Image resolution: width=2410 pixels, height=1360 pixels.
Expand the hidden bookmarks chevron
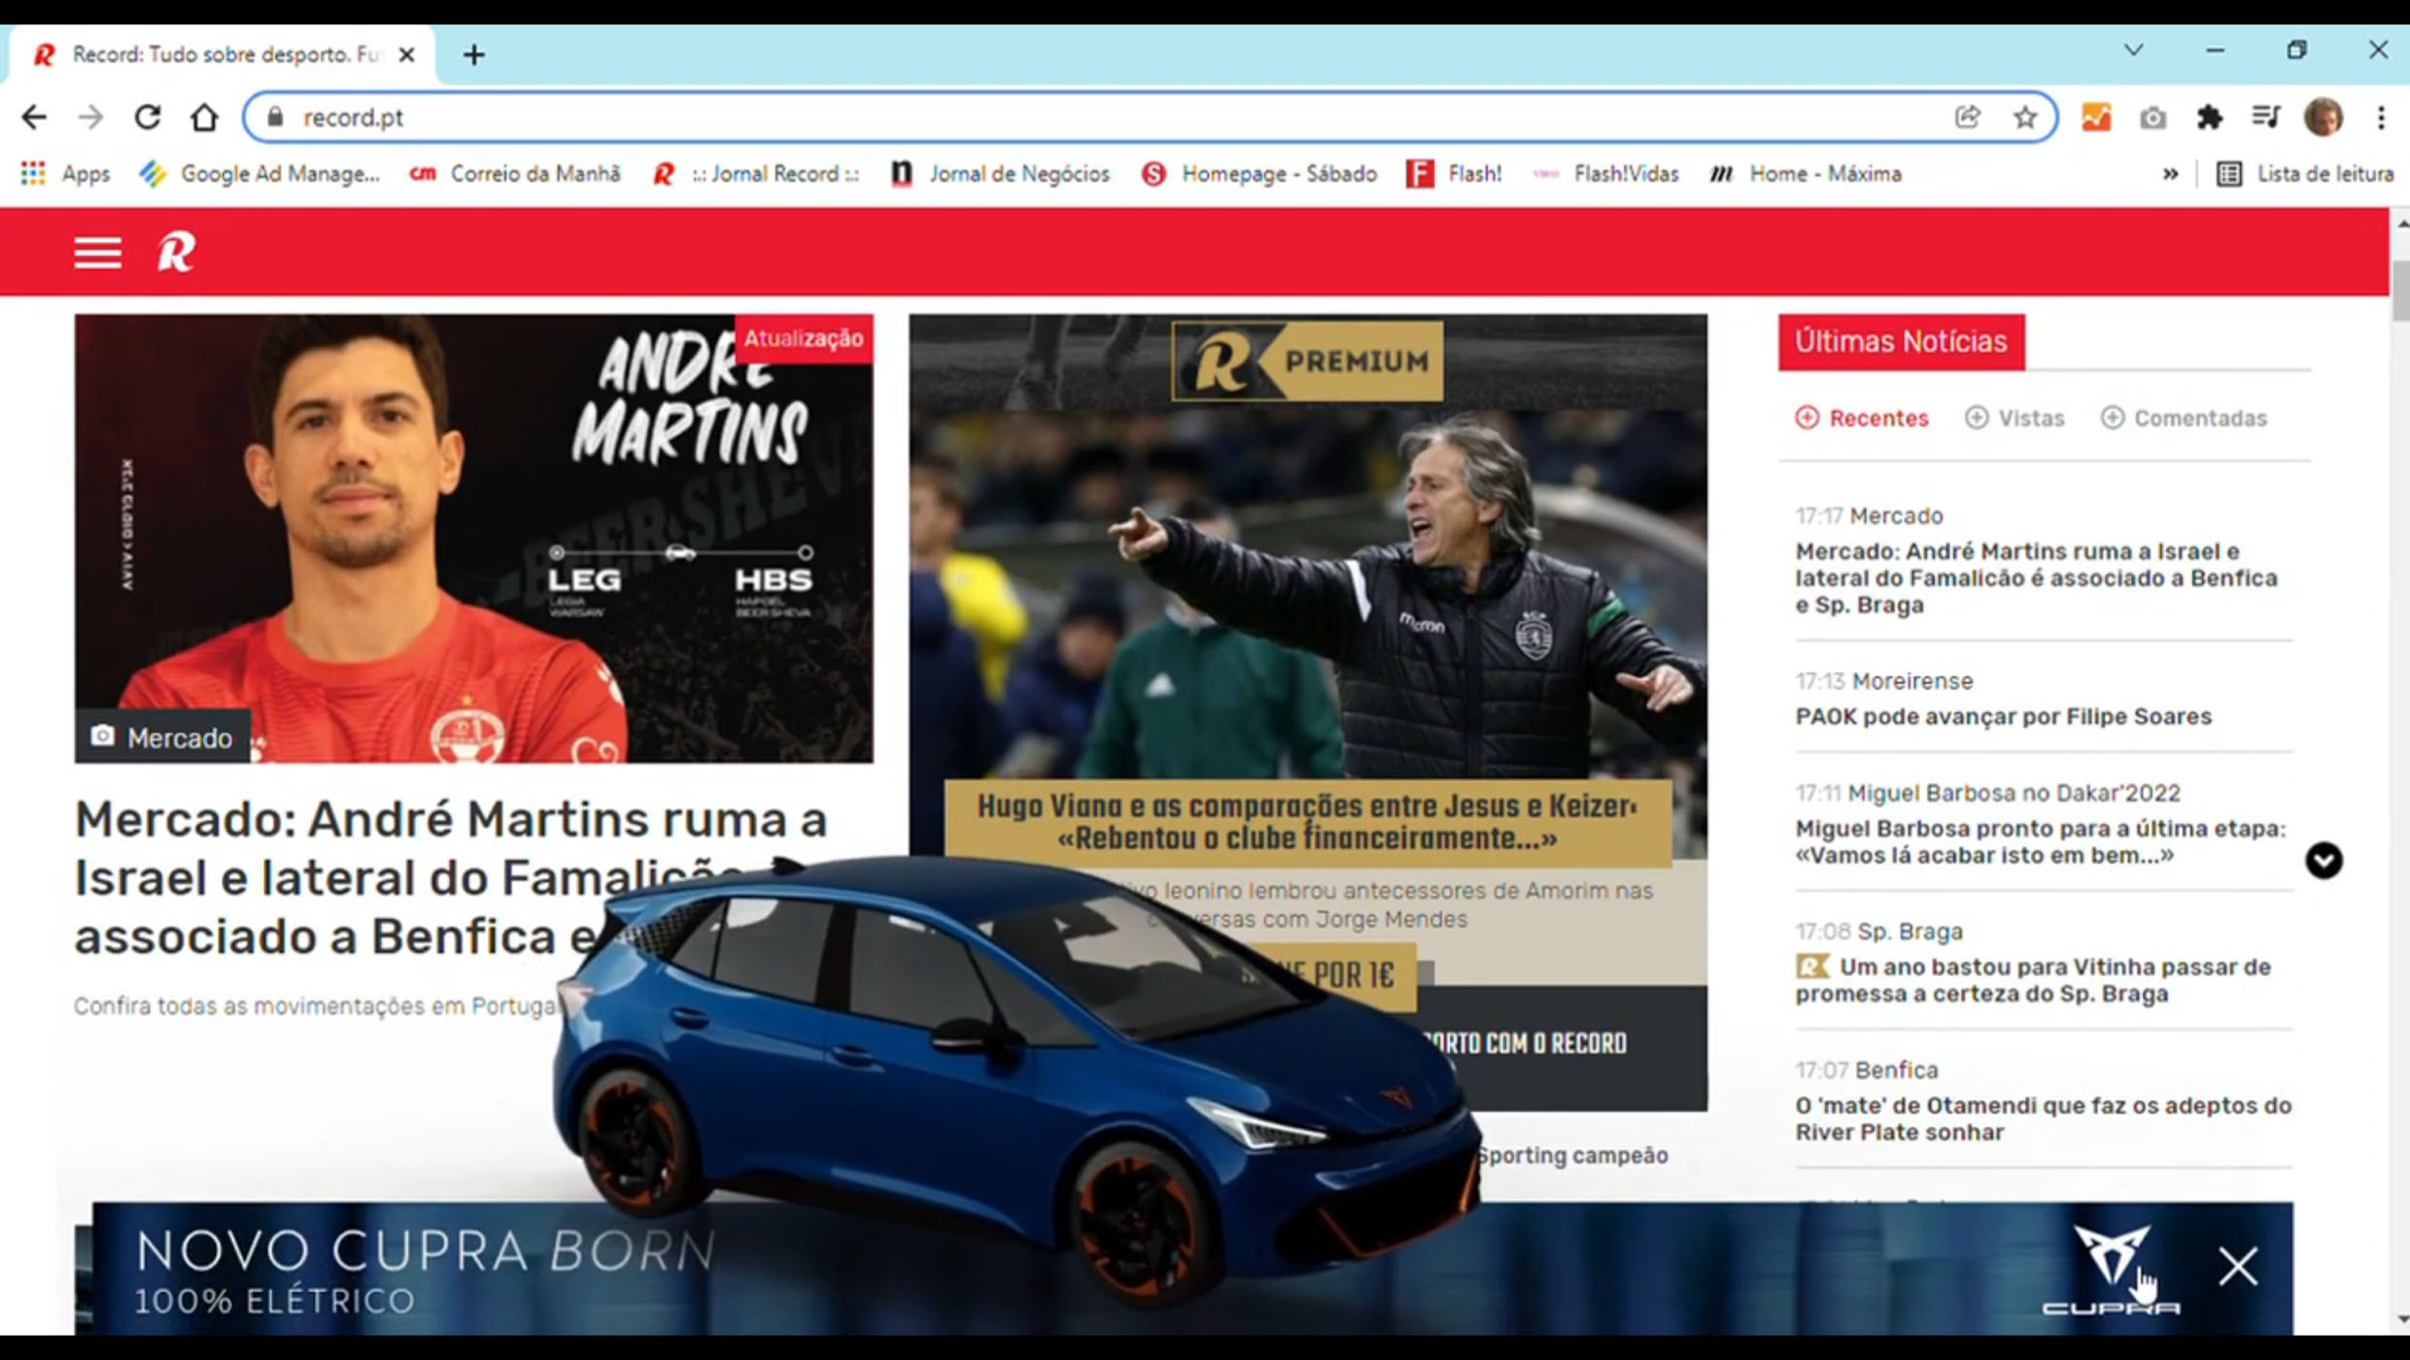coord(2170,174)
